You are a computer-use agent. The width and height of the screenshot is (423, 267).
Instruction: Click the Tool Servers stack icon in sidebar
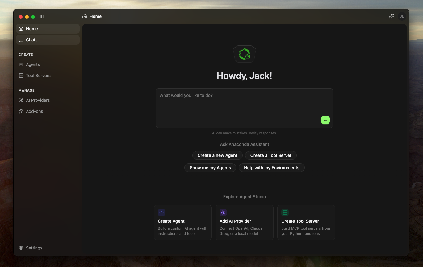[x=21, y=76]
